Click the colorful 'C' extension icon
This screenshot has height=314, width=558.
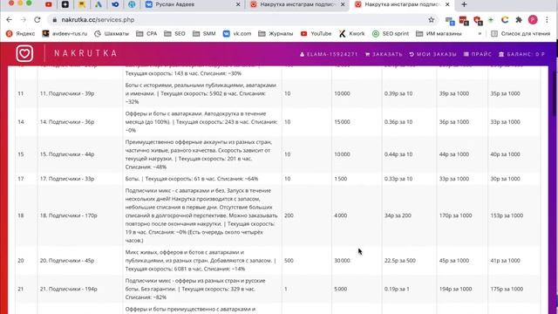(505, 20)
